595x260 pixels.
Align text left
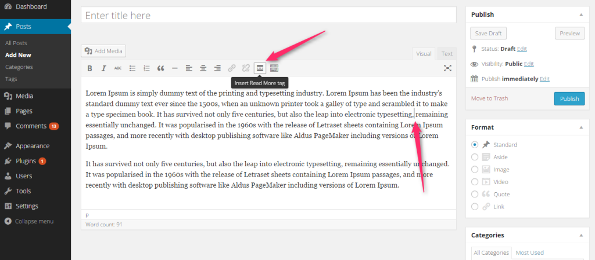(x=189, y=68)
